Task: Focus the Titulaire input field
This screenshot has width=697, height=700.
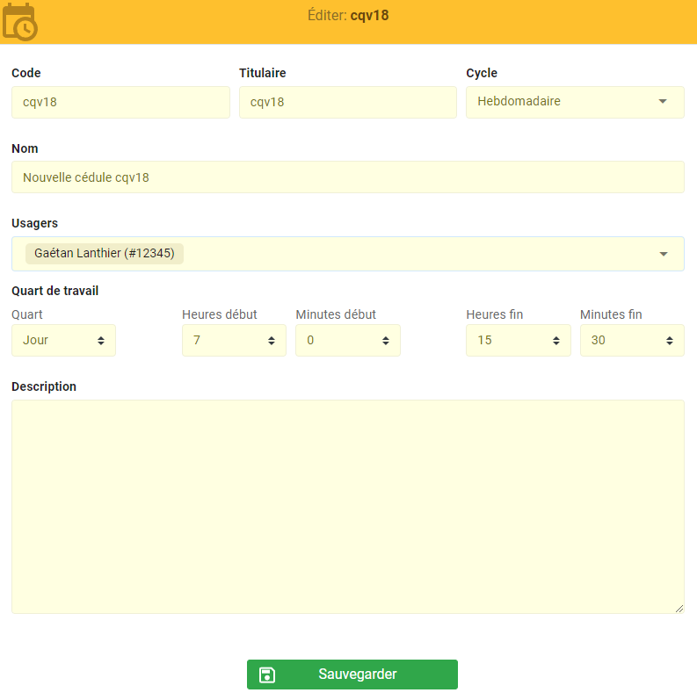Action: coord(347,102)
